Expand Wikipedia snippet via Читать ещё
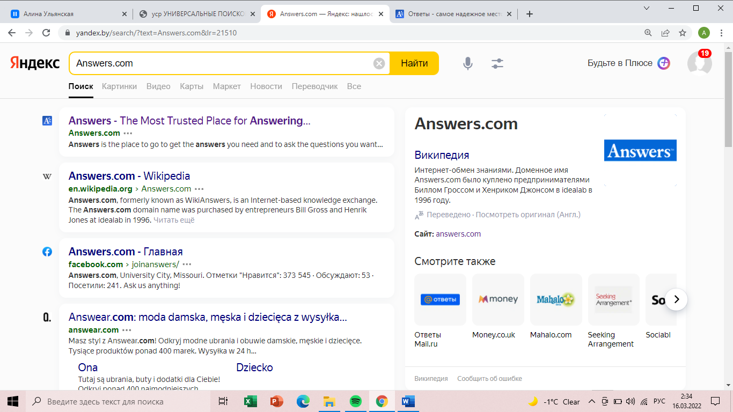The width and height of the screenshot is (733, 412). coord(174,220)
